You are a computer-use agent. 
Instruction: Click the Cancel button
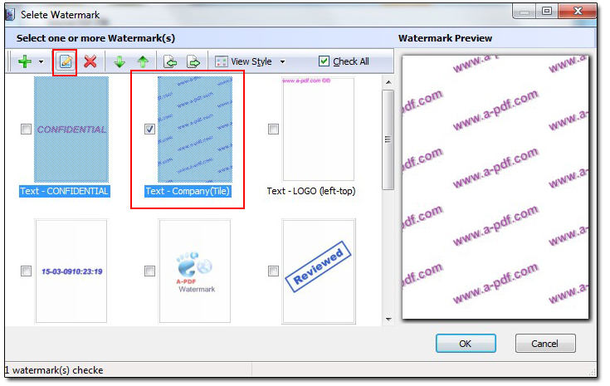pos(545,344)
